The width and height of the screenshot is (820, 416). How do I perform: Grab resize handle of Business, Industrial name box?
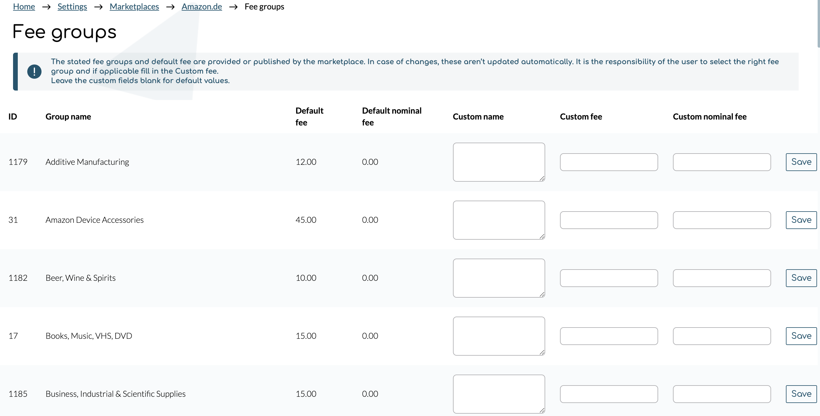point(542,411)
